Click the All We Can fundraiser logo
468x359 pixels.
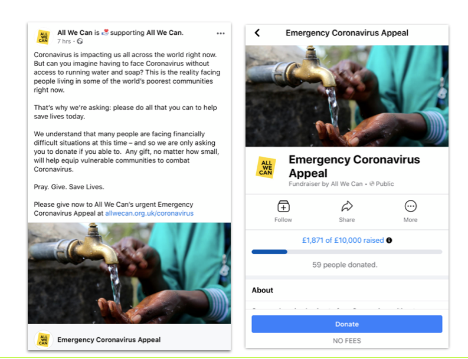pyautogui.click(x=266, y=167)
